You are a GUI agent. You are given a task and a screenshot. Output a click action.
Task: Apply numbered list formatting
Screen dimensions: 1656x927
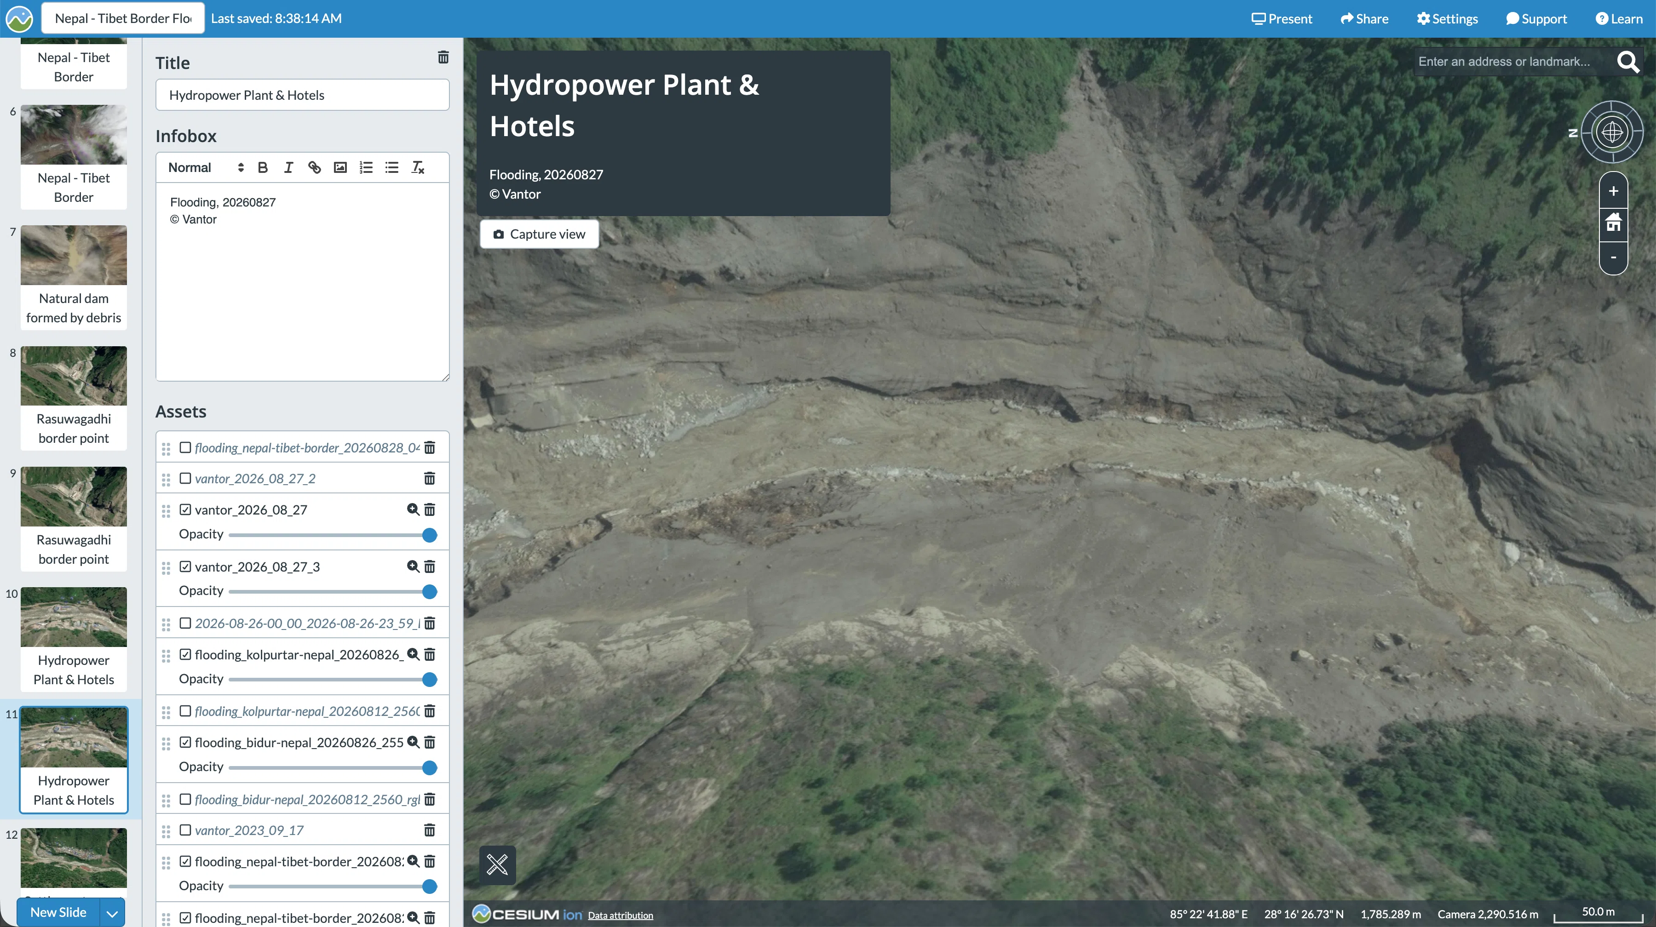[366, 168]
